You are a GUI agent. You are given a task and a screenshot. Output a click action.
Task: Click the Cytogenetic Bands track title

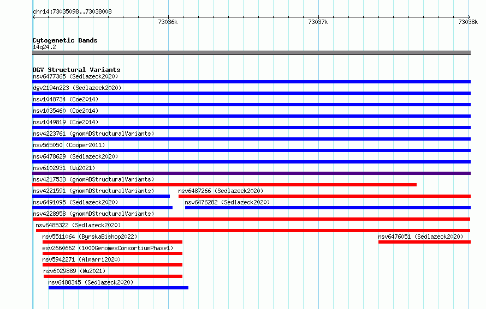point(65,40)
